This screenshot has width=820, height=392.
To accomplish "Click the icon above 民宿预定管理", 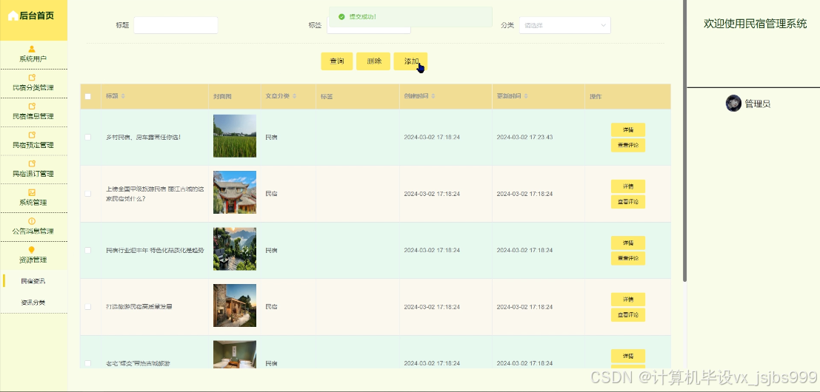I will pos(32,135).
